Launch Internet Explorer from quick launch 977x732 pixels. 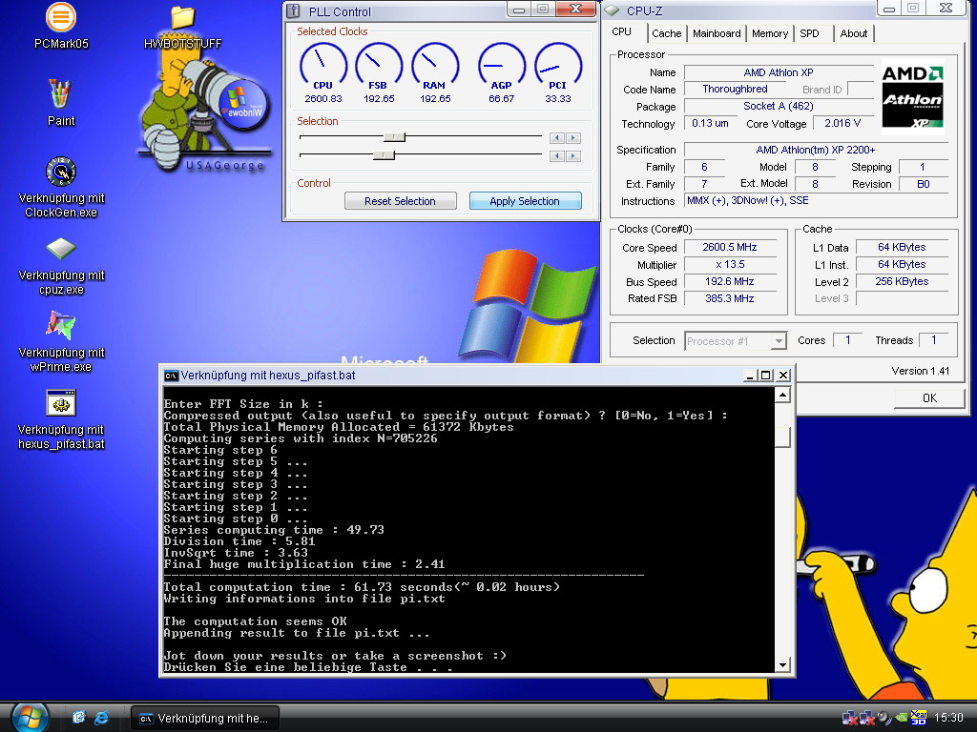101,719
